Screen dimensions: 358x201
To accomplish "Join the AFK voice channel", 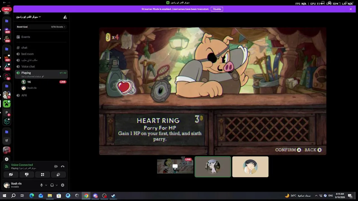I will tap(41, 95).
